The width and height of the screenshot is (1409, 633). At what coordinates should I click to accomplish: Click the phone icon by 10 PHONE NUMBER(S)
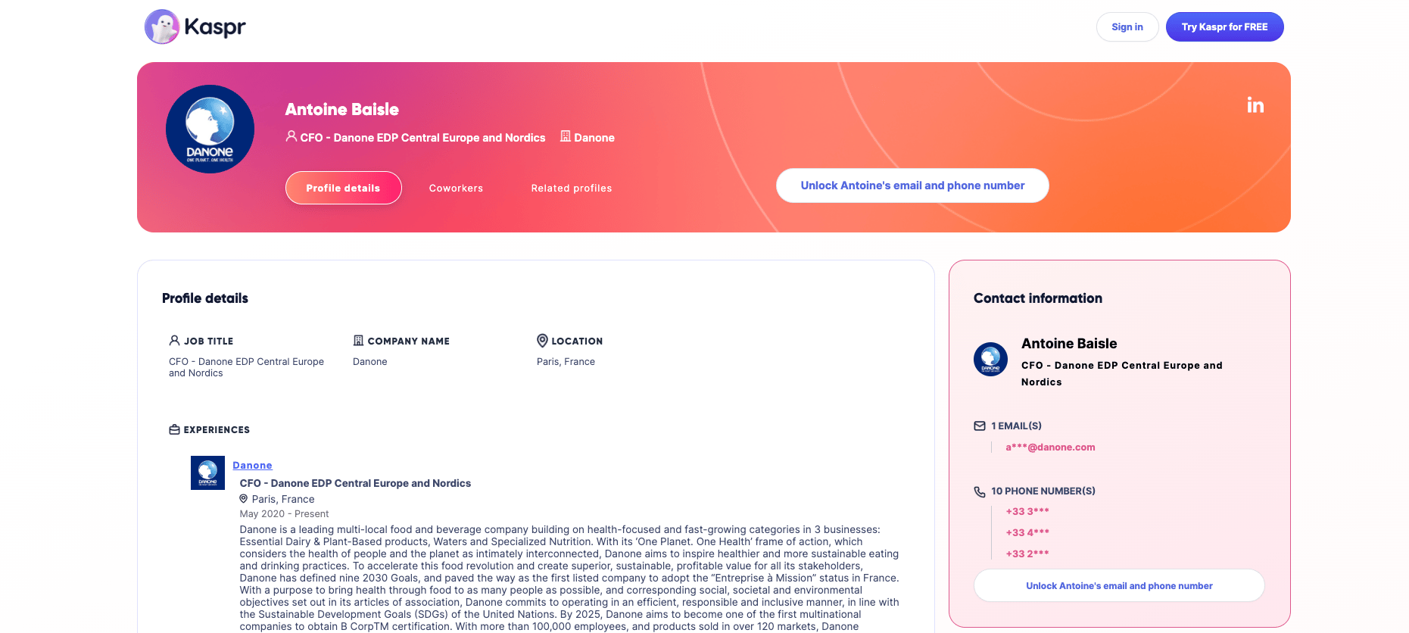click(x=980, y=491)
